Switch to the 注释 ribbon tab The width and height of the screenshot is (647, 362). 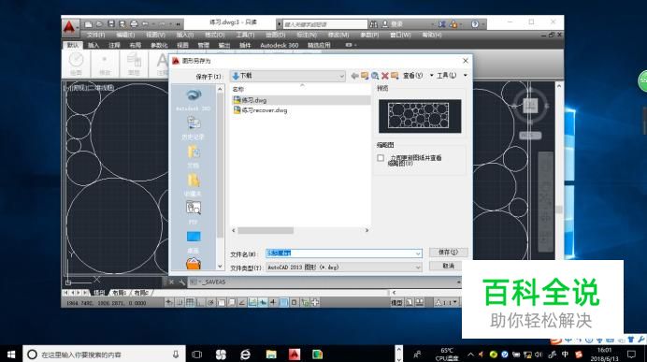(114, 45)
